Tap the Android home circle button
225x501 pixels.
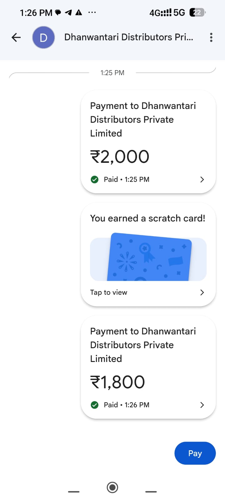[x=112, y=488]
